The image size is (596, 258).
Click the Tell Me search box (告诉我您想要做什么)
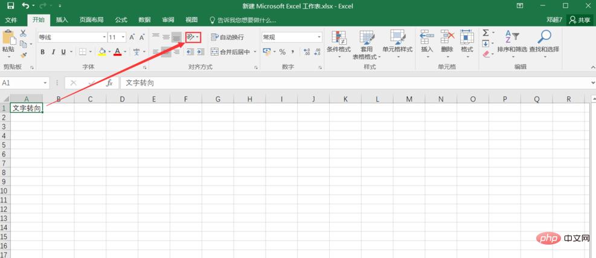[x=243, y=20]
